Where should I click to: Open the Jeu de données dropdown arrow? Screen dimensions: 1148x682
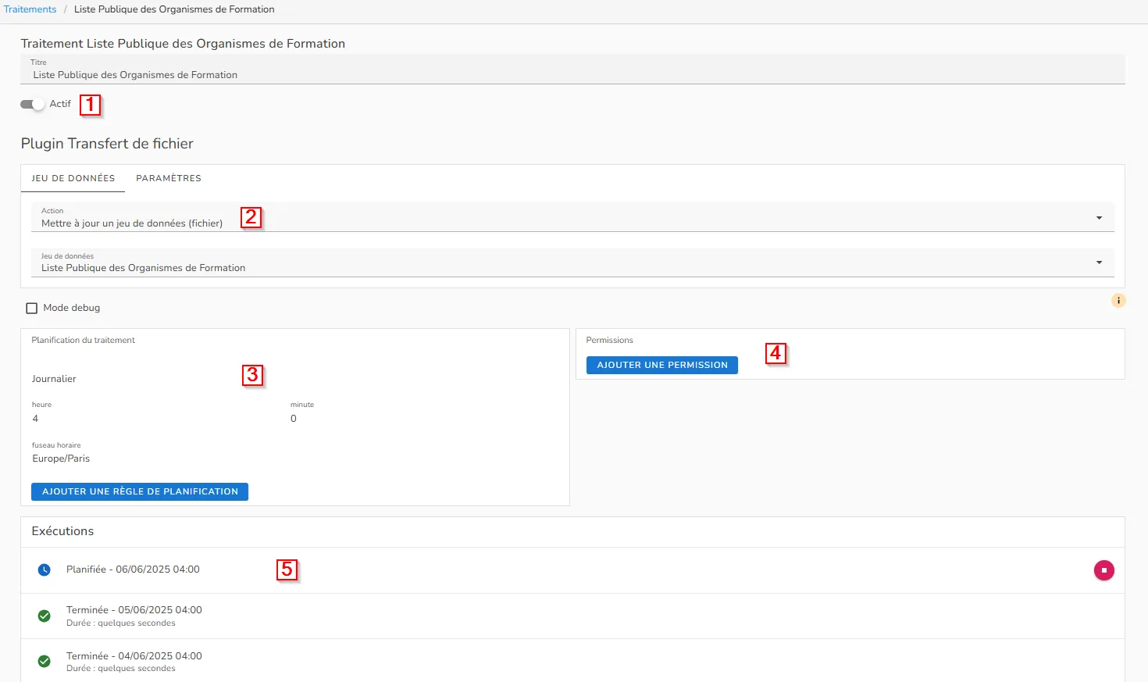click(1099, 262)
